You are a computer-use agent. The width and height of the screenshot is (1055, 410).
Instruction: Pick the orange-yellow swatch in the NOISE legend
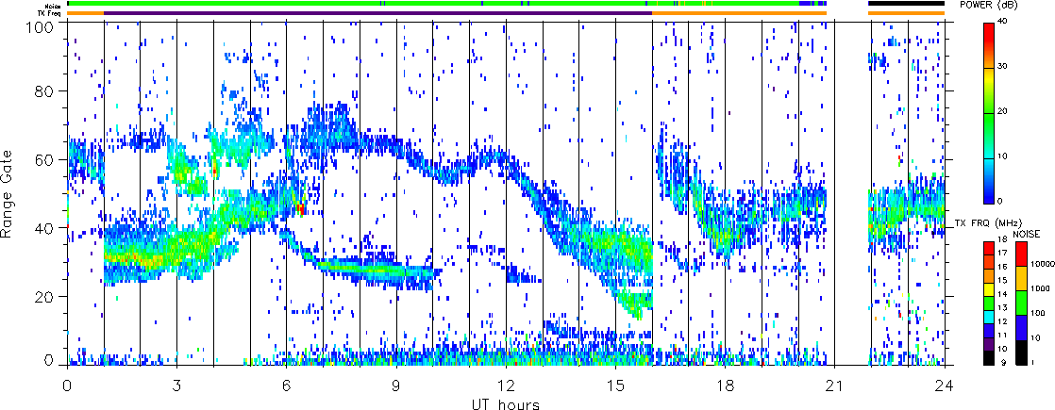pyautogui.click(x=1021, y=278)
